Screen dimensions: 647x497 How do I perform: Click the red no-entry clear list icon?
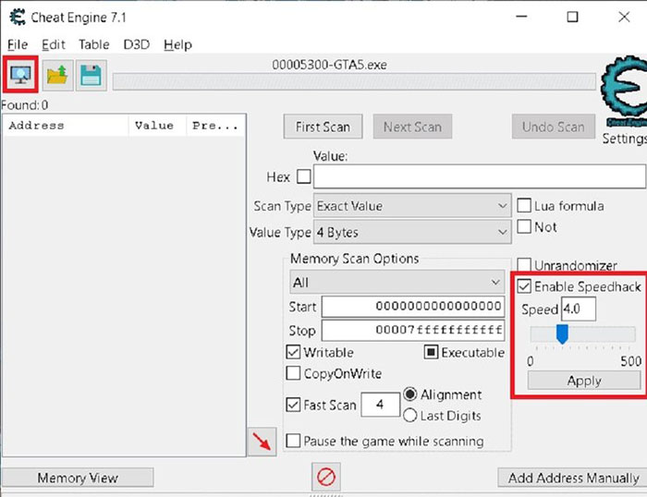coord(326,477)
